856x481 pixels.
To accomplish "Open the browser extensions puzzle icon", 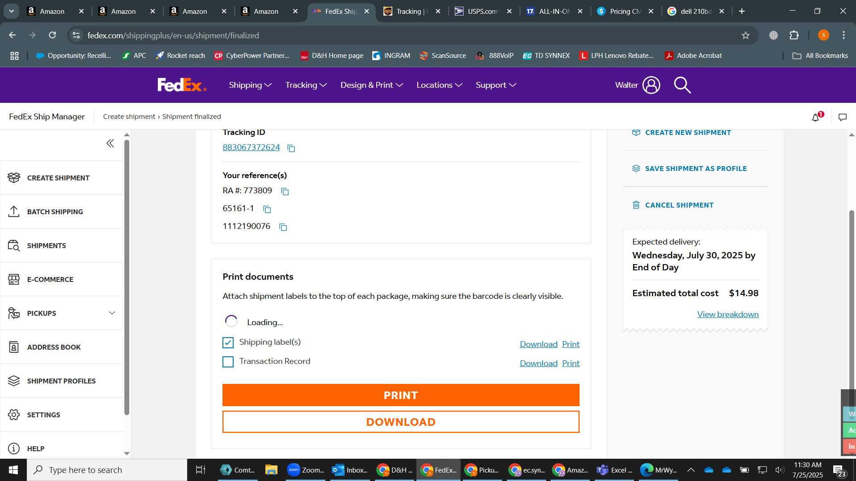I will pos(794,35).
